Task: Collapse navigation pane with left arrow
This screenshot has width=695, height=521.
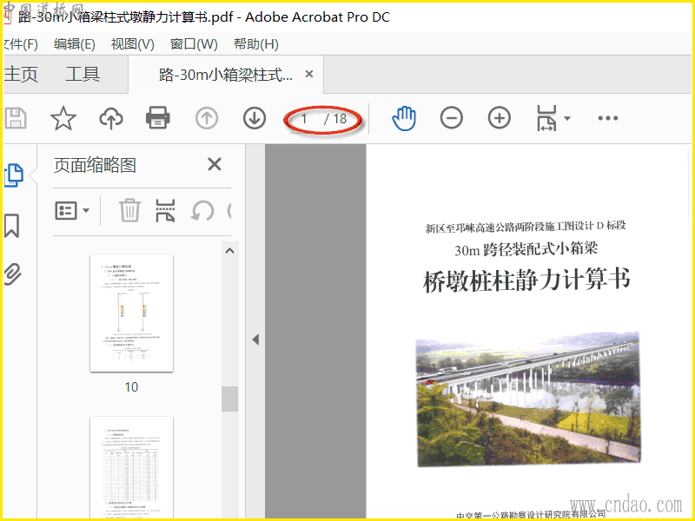Action: click(x=255, y=340)
